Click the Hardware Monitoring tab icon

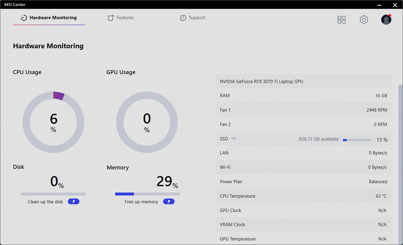tap(24, 18)
